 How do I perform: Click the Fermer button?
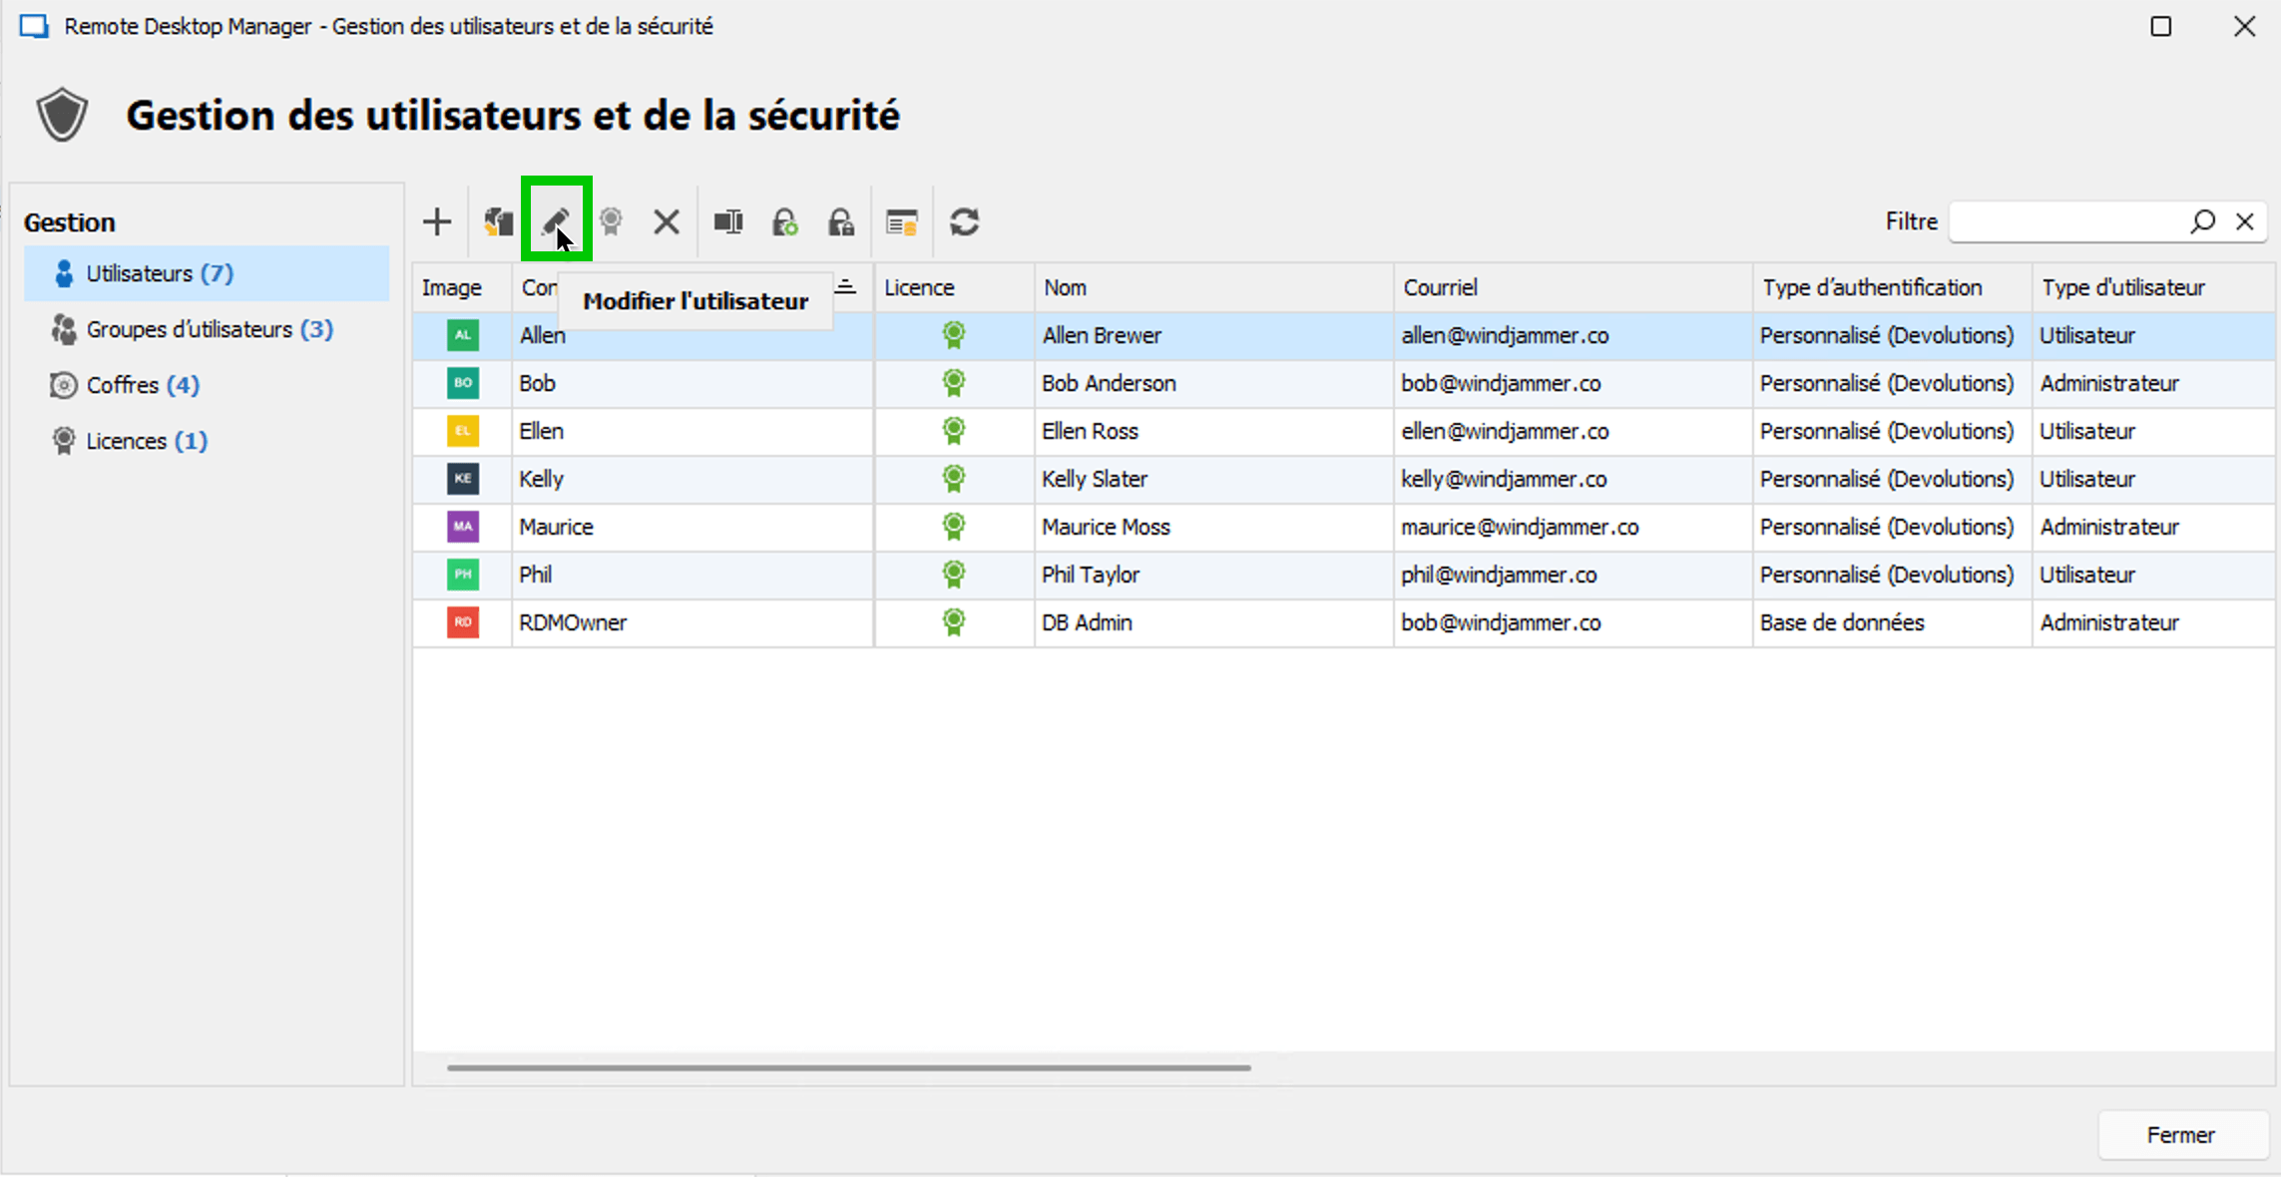point(2180,1135)
